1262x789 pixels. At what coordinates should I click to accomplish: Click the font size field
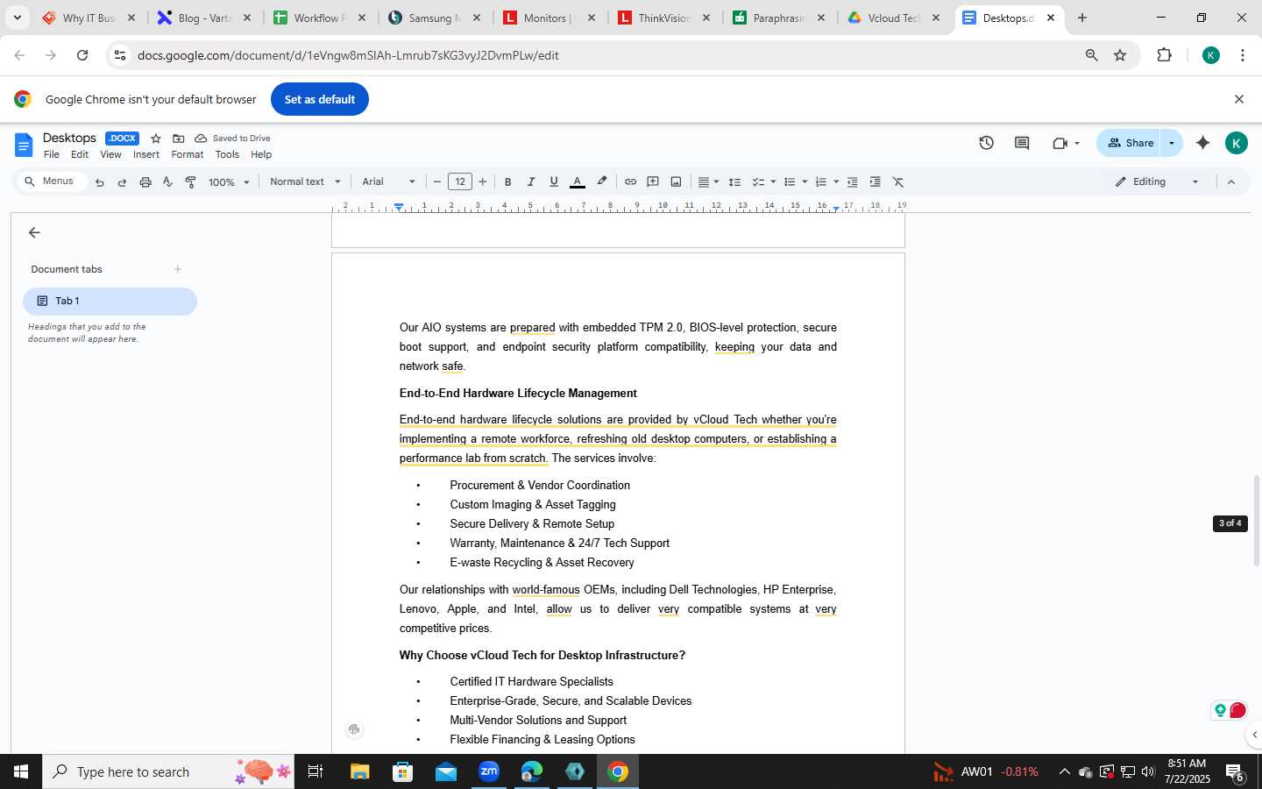click(460, 182)
